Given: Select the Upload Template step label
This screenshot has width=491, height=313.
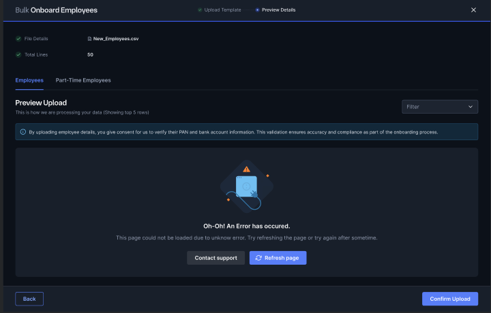Looking at the screenshot, I should pos(222,10).
